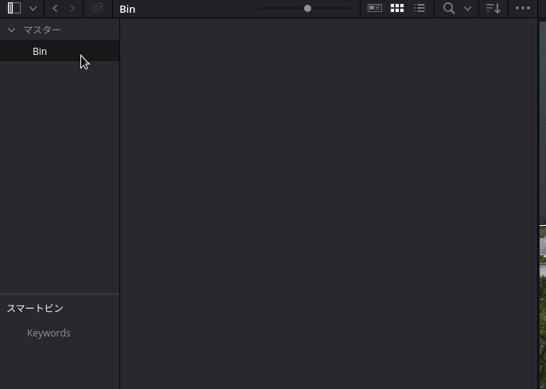Go forward with the right navigation arrow
The height and width of the screenshot is (389, 546).
pyautogui.click(x=72, y=8)
